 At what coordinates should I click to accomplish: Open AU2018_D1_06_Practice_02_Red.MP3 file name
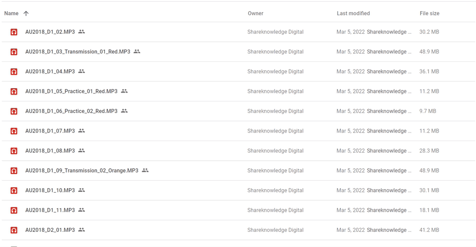71,111
